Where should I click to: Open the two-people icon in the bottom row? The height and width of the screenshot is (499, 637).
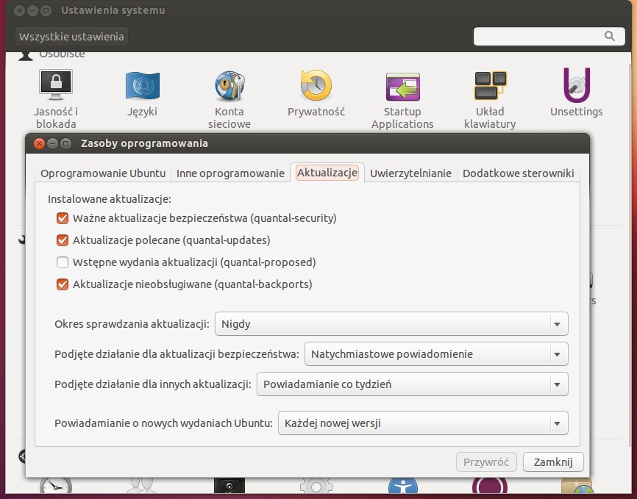(x=142, y=485)
